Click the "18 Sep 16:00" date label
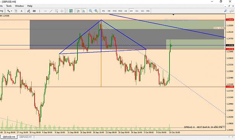The height and width of the screenshot is (140, 235). pyautogui.click(x=99, y=132)
